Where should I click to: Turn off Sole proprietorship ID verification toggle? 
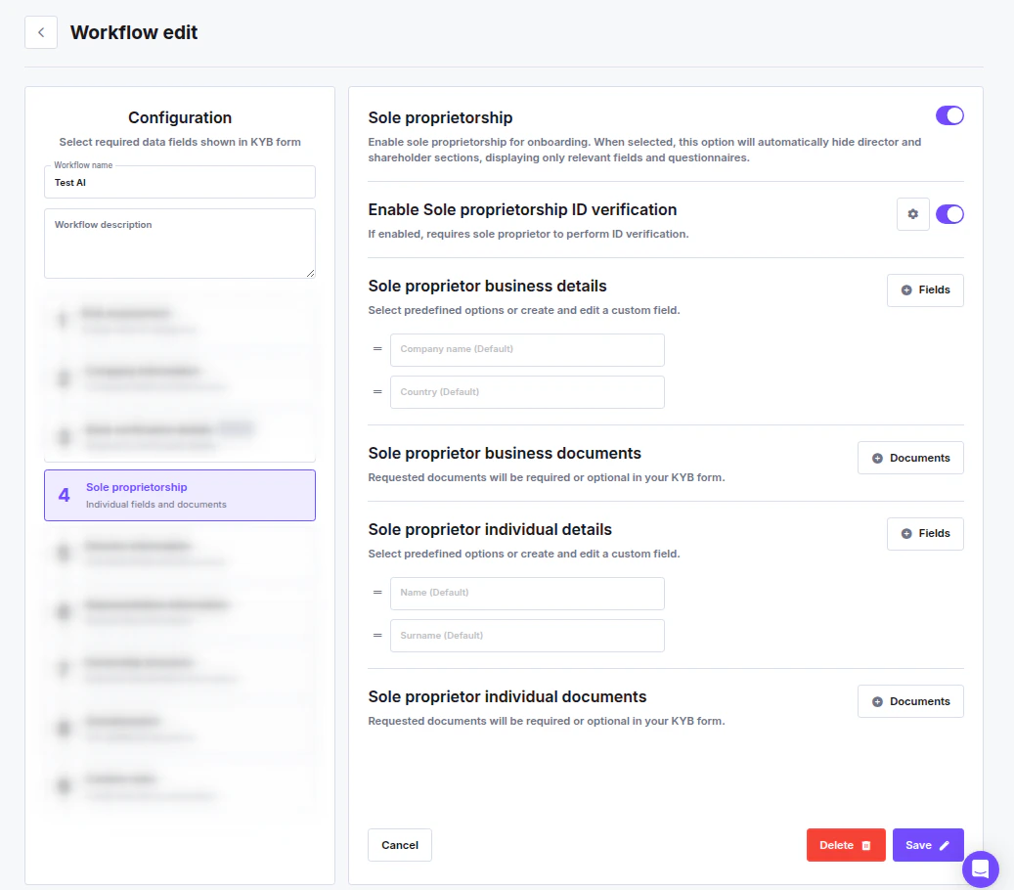pos(949,214)
